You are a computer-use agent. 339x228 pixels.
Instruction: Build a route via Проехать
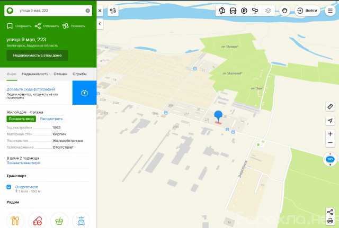coord(74,26)
